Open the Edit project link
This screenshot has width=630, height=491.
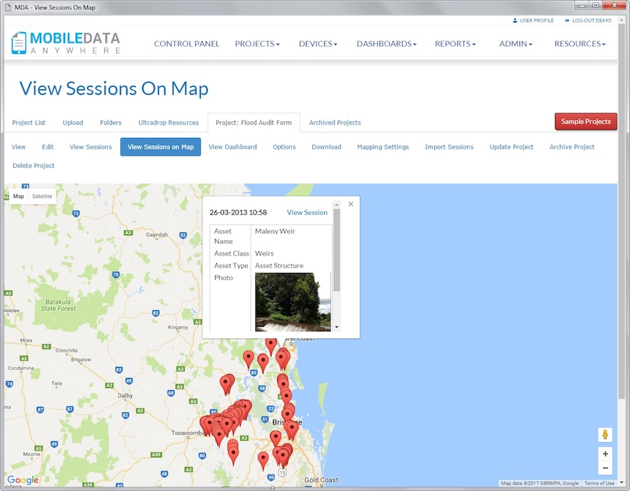[48, 147]
